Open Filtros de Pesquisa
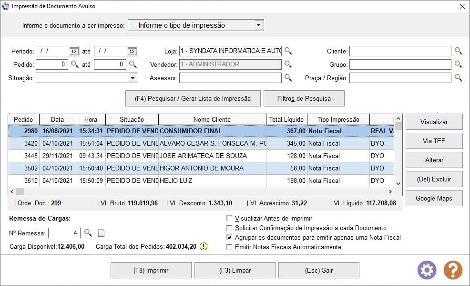 tap(304, 98)
